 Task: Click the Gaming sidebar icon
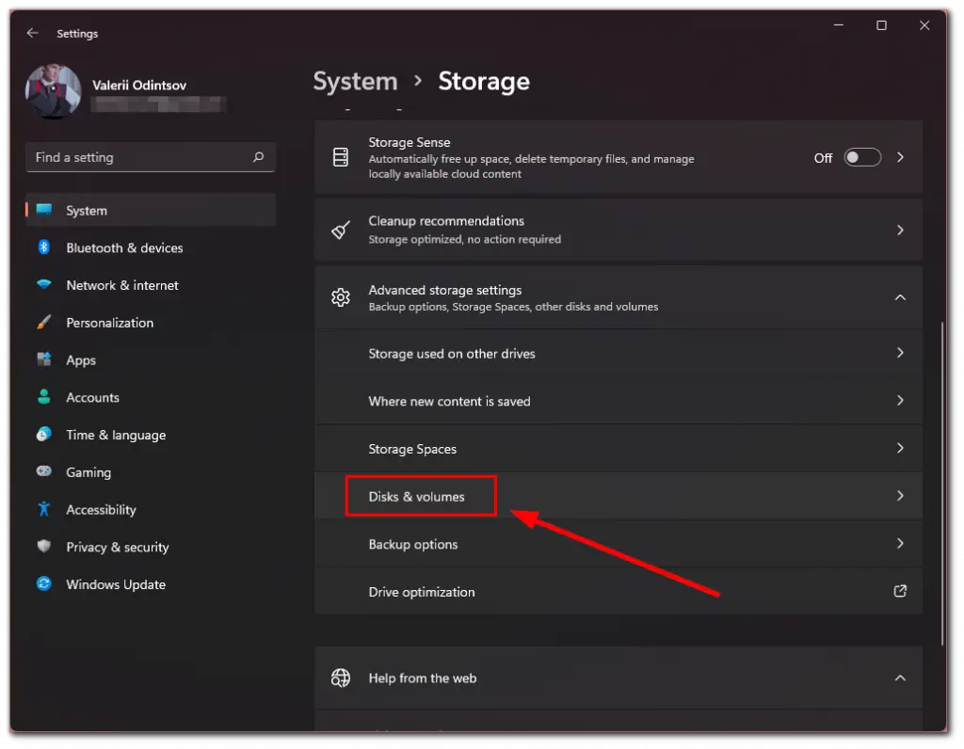point(44,471)
